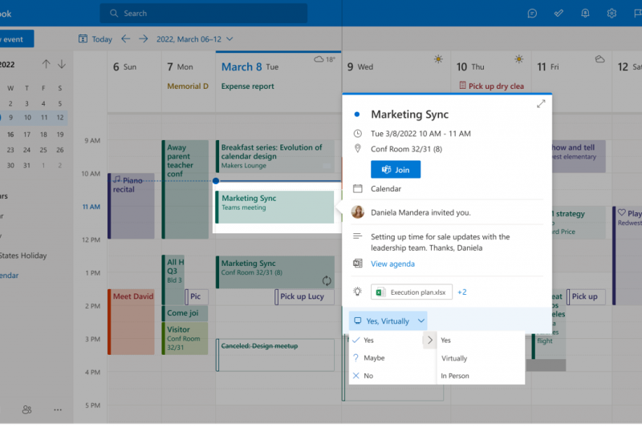Open the Breakfast series calendar event
642x427 pixels.
click(x=275, y=156)
